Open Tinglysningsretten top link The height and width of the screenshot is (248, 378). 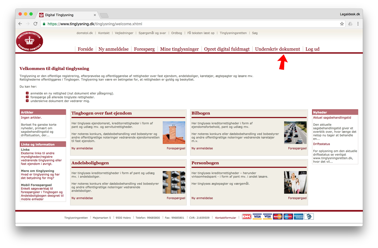tap(233, 33)
